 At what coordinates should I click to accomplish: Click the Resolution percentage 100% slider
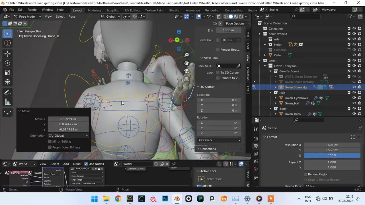tap(332, 155)
